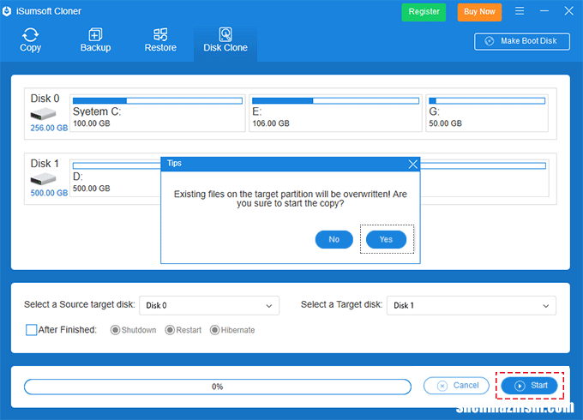Select the G: 50.00 GB partition

pos(487,113)
